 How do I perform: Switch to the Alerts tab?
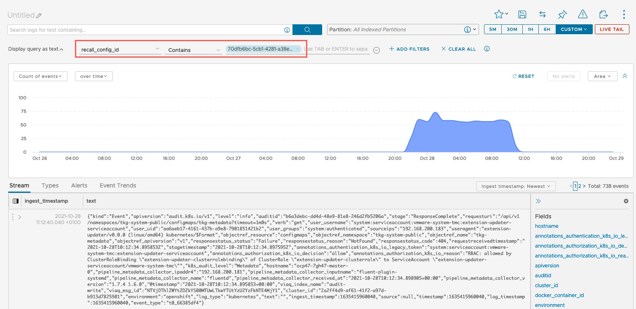pyautogui.click(x=79, y=185)
